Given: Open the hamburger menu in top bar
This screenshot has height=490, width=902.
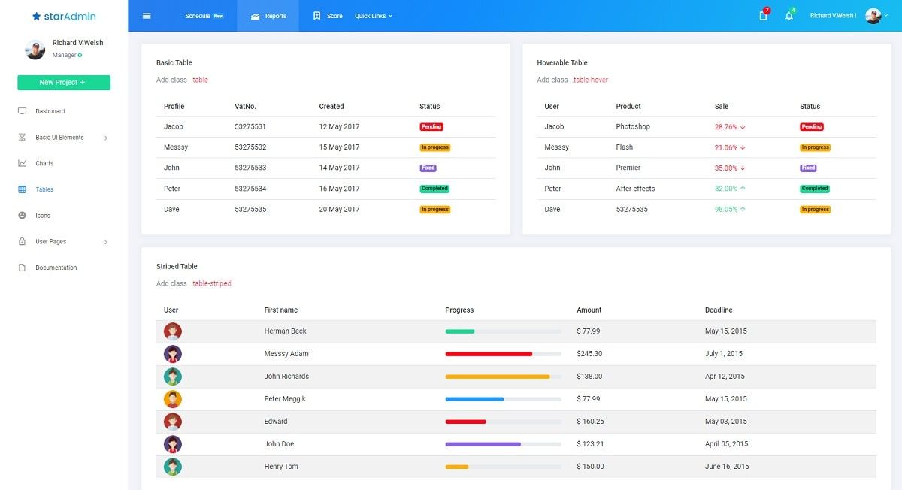Looking at the screenshot, I should (147, 15).
